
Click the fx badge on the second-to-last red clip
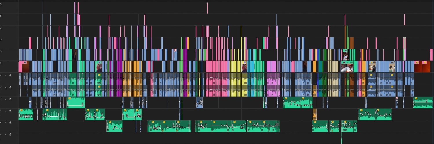(x=417, y=62)
